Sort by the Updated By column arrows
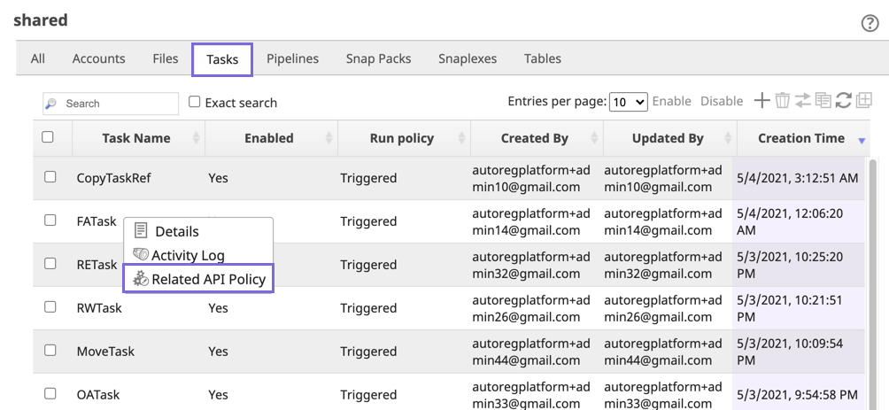This screenshot has height=410, width=889. (728, 138)
